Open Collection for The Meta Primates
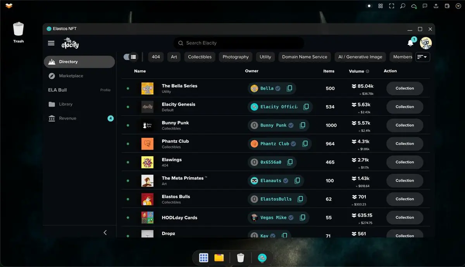The height and width of the screenshot is (267, 465). coord(405,180)
